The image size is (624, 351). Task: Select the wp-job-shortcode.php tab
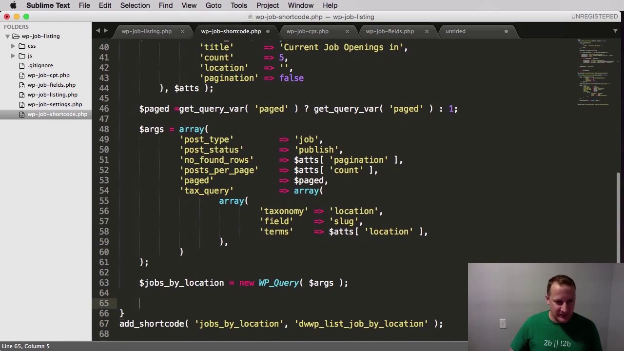coord(231,31)
